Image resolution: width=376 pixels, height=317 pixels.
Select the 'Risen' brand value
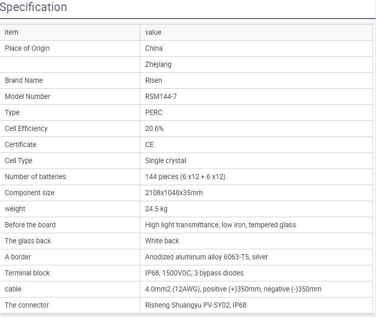153,80
